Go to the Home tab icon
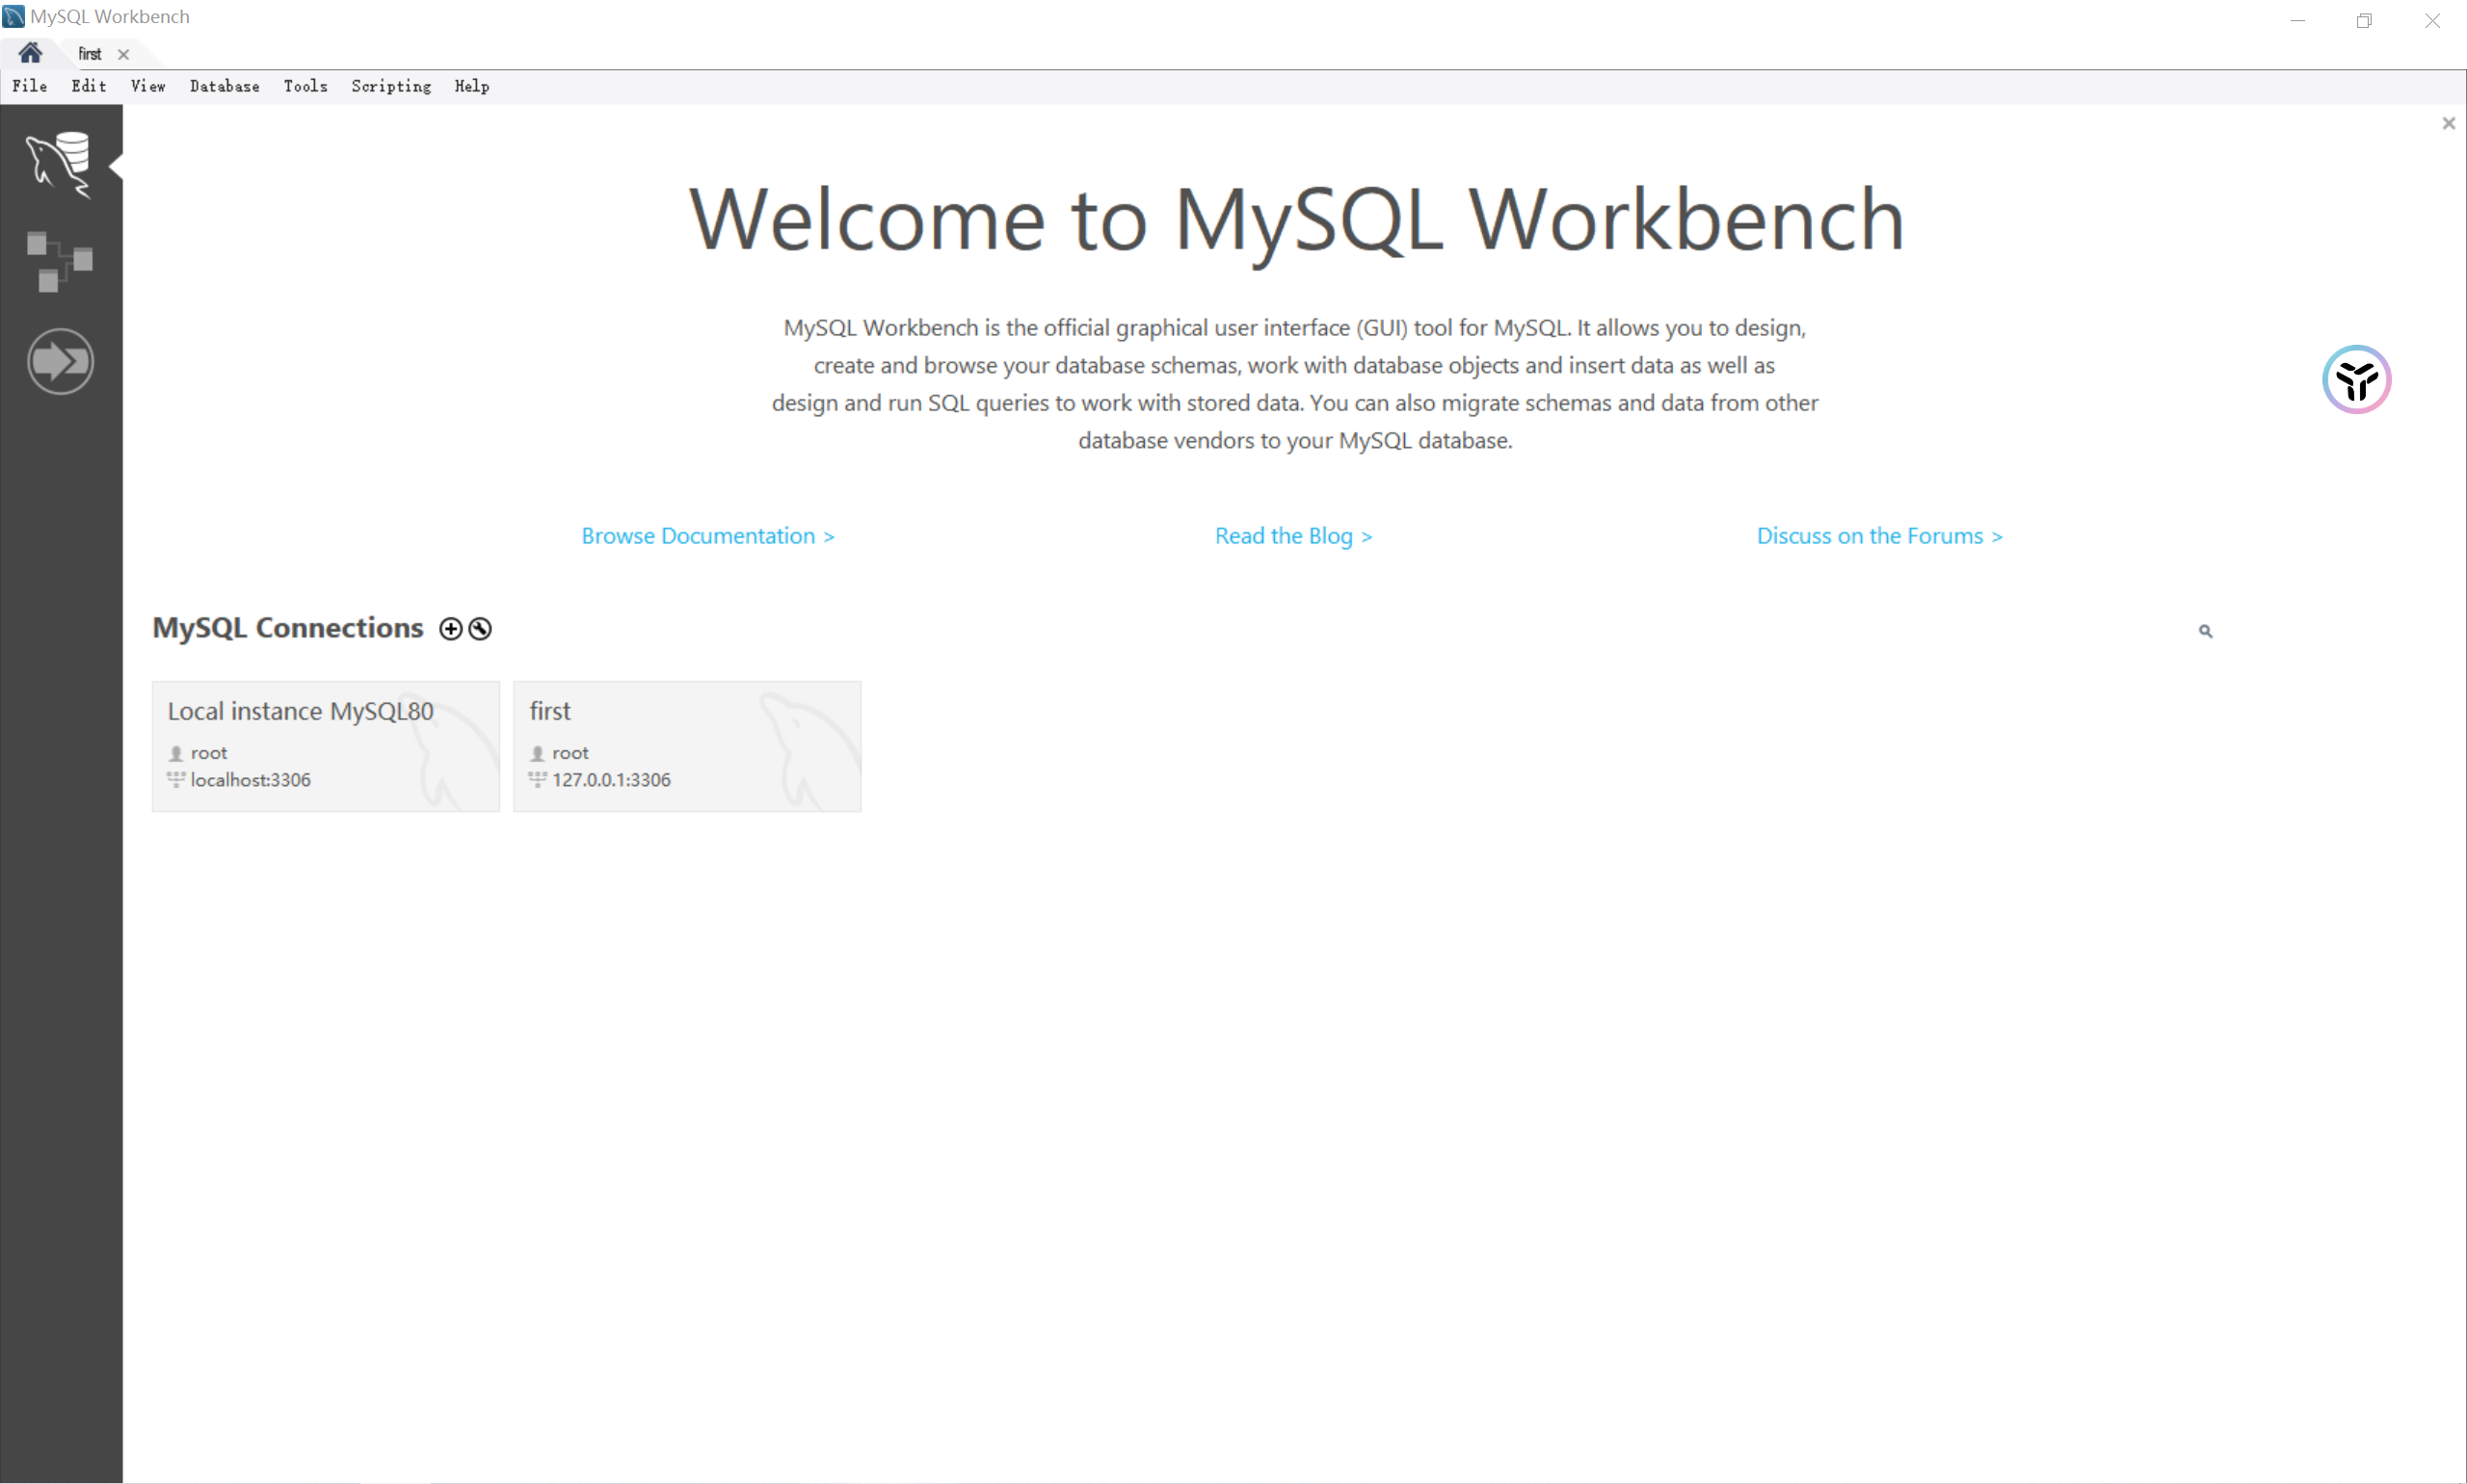This screenshot has height=1484, width=2467. coord(30,53)
